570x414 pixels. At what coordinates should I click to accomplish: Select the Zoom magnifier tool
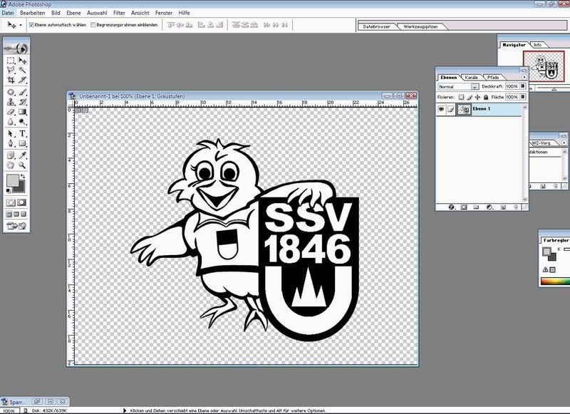[x=22, y=165]
